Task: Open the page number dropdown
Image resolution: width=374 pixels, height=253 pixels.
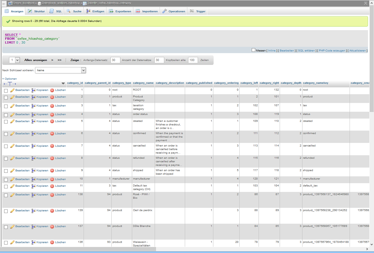Action: pyautogui.click(x=15, y=60)
